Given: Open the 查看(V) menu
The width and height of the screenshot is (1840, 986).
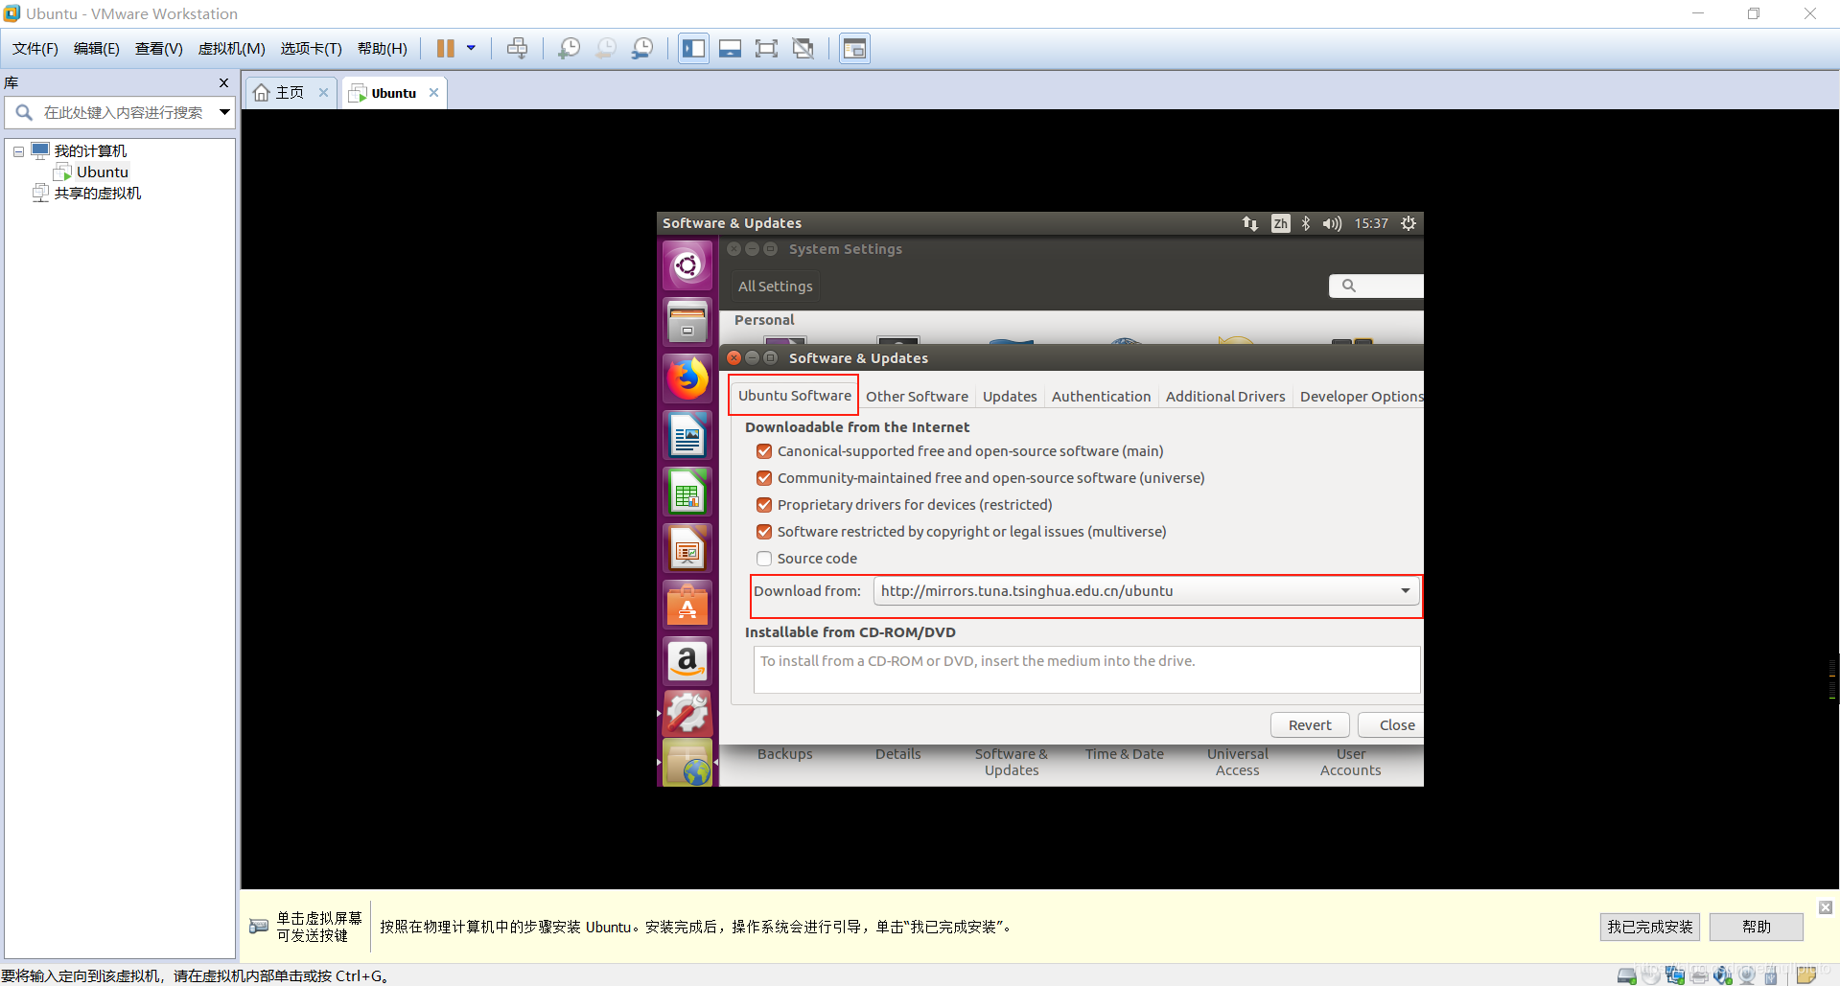Looking at the screenshot, I should point(159,49).
